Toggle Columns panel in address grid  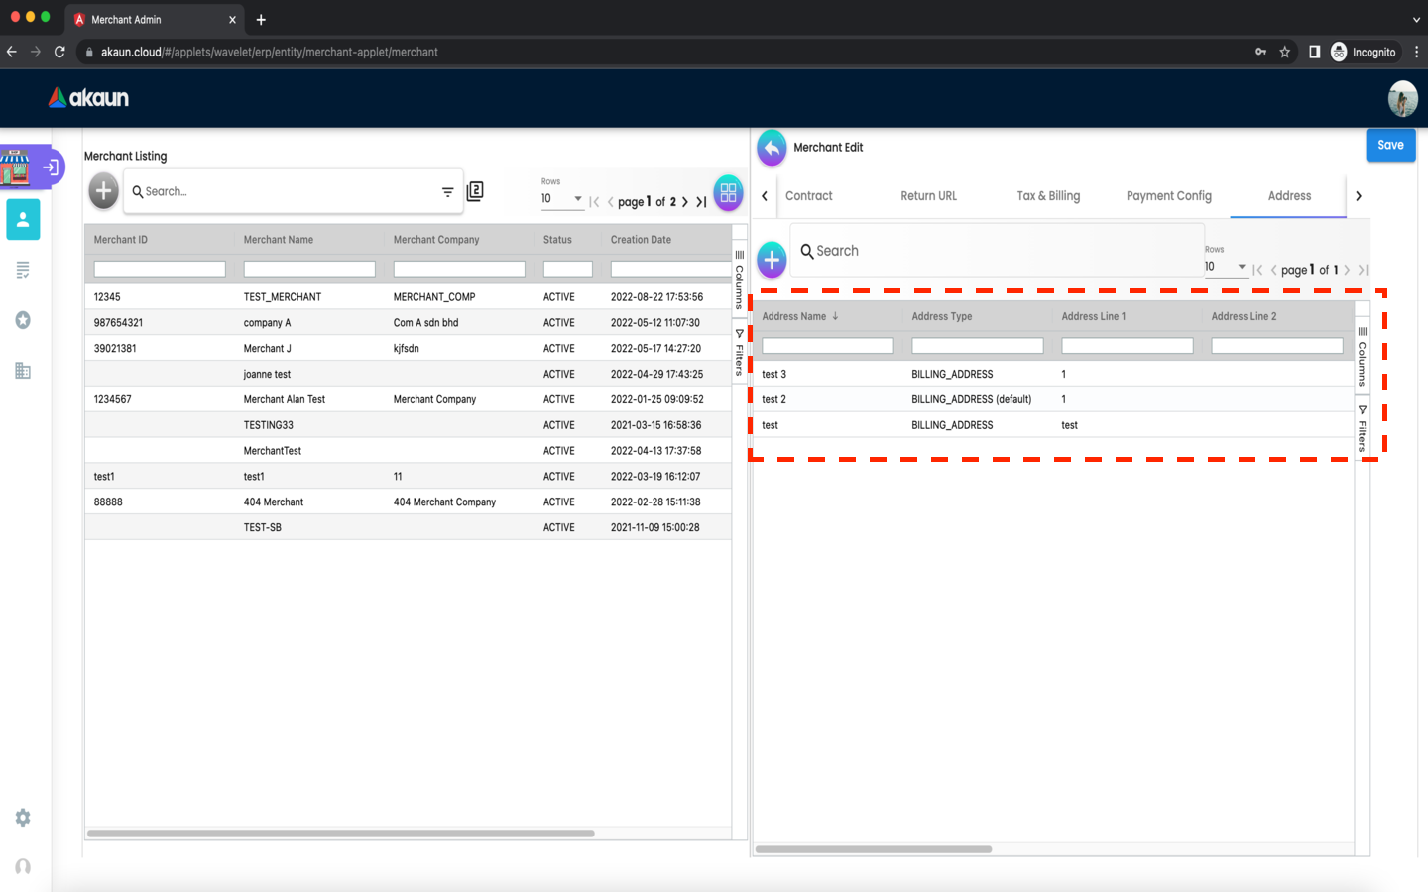pyautogui.click(x=1362, y=357)
